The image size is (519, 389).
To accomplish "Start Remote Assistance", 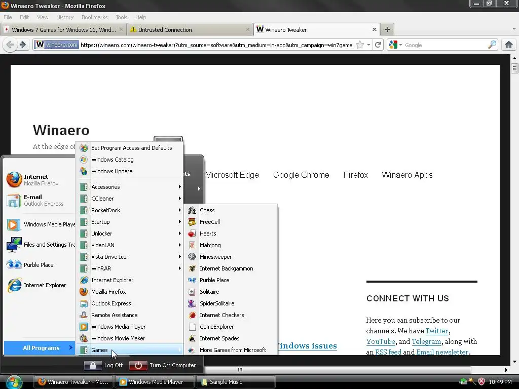I will (x=130, y=315).
